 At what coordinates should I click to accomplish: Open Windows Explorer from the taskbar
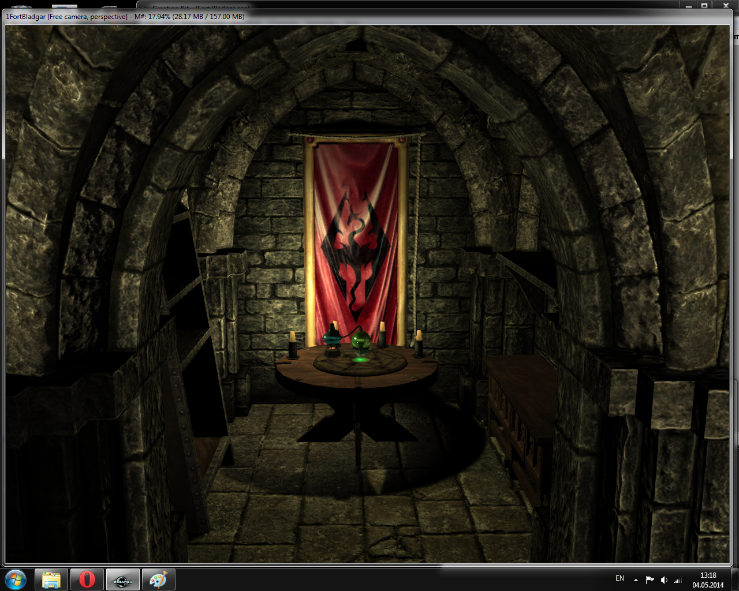click(51, 579)
